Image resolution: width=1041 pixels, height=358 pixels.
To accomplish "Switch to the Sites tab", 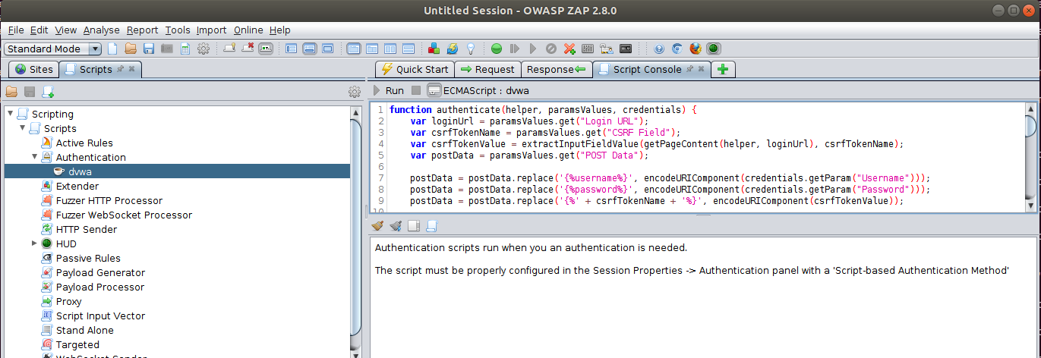I will click(x=34, y=69).
